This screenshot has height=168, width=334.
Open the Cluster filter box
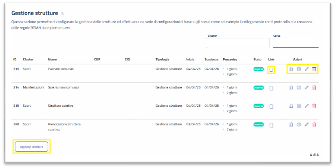pyautogui.click(x=237, y=43)
